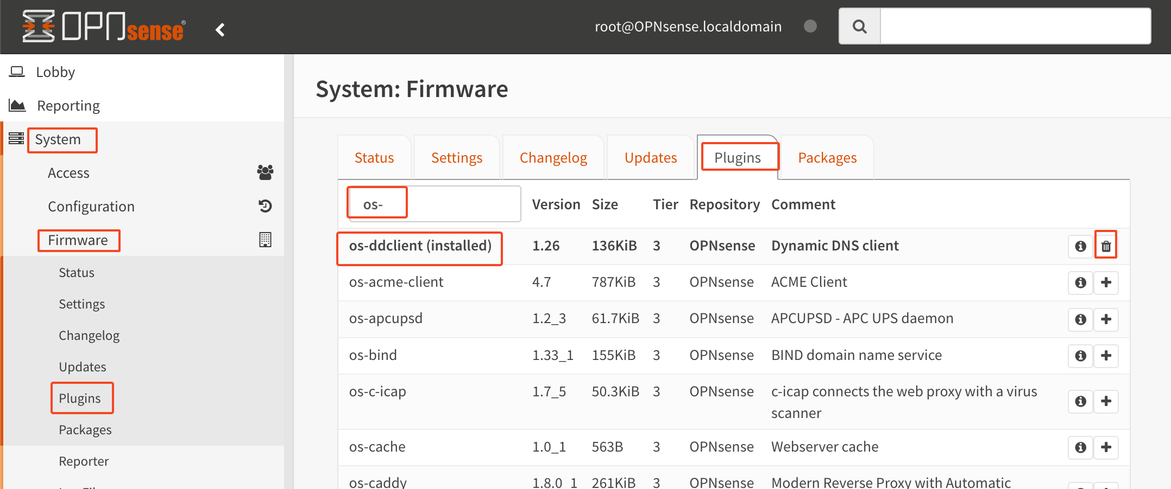Select the Plugins tab
This screenshot has height=489, width=1171.
[x=738, y=158]
